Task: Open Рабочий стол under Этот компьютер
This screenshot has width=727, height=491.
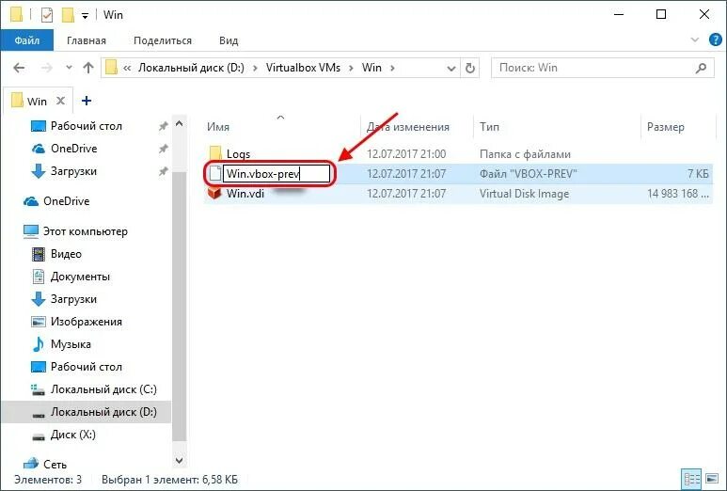Action: 76,367
